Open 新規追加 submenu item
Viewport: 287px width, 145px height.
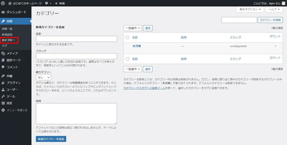point(7,35)
